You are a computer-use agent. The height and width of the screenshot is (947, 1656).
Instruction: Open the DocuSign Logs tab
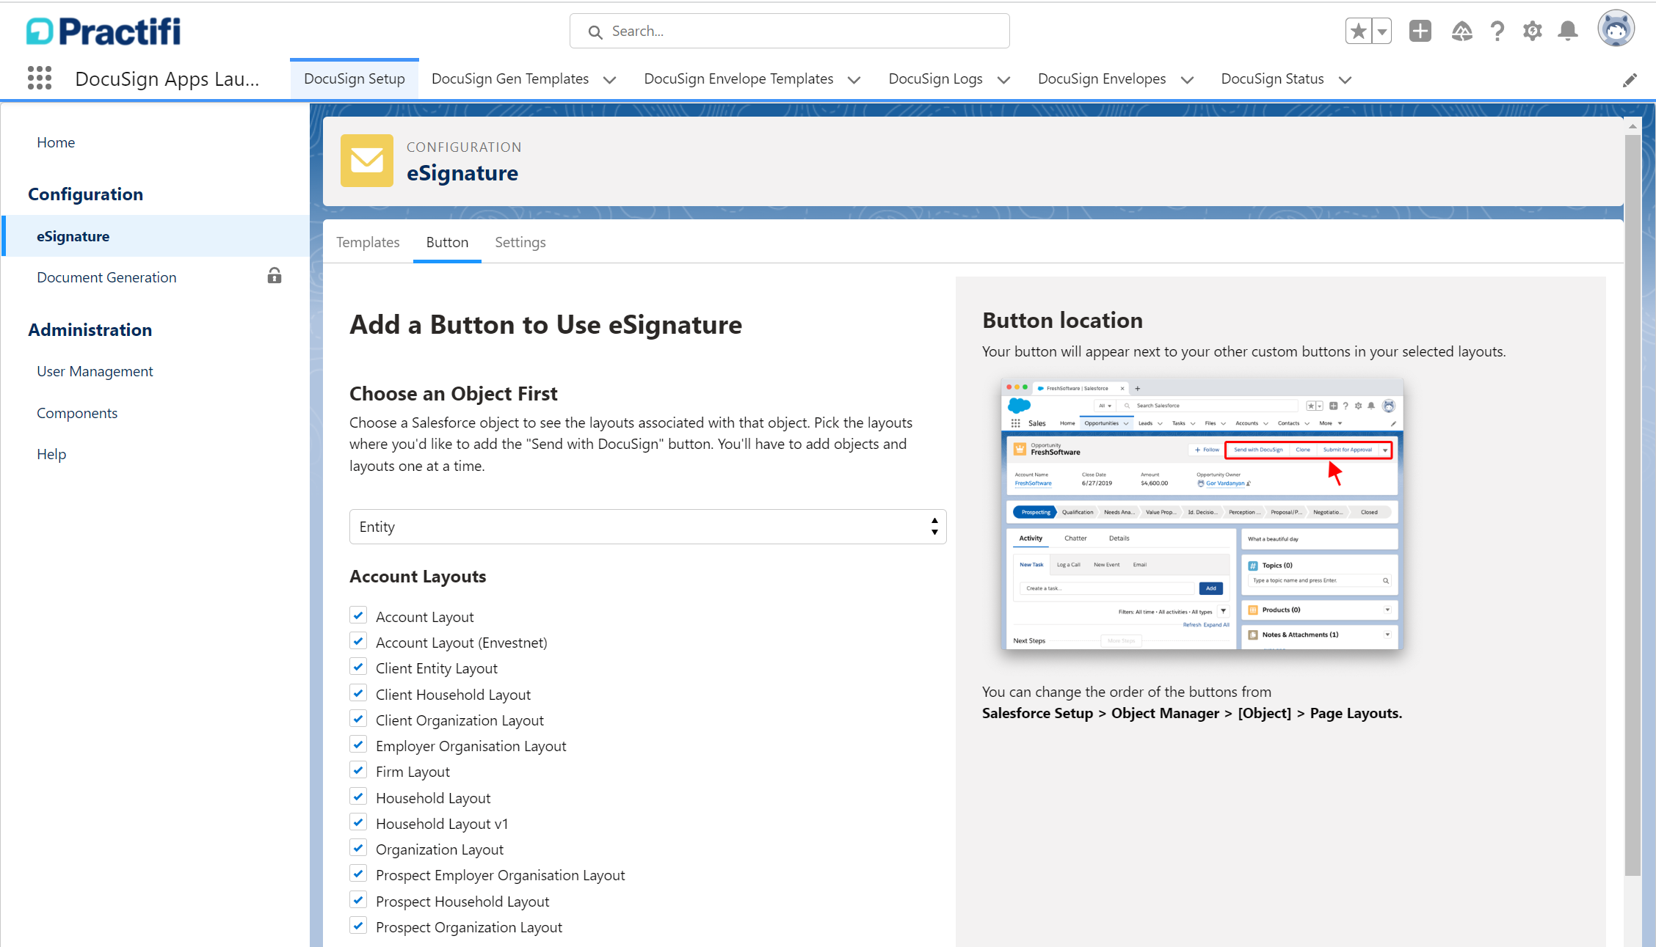tap(935, 78)
